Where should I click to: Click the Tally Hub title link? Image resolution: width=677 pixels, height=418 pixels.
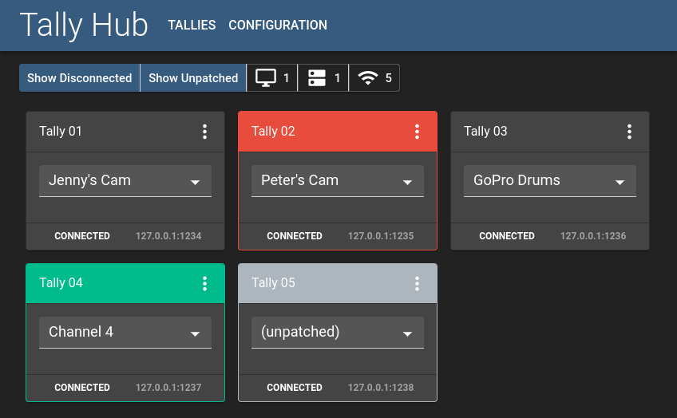click(84, 26)
